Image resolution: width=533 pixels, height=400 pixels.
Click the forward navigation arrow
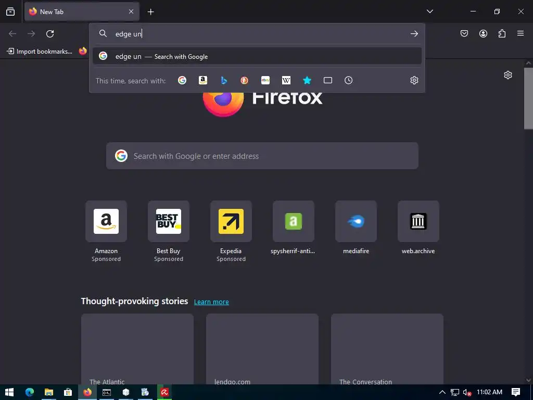[31, 34]
